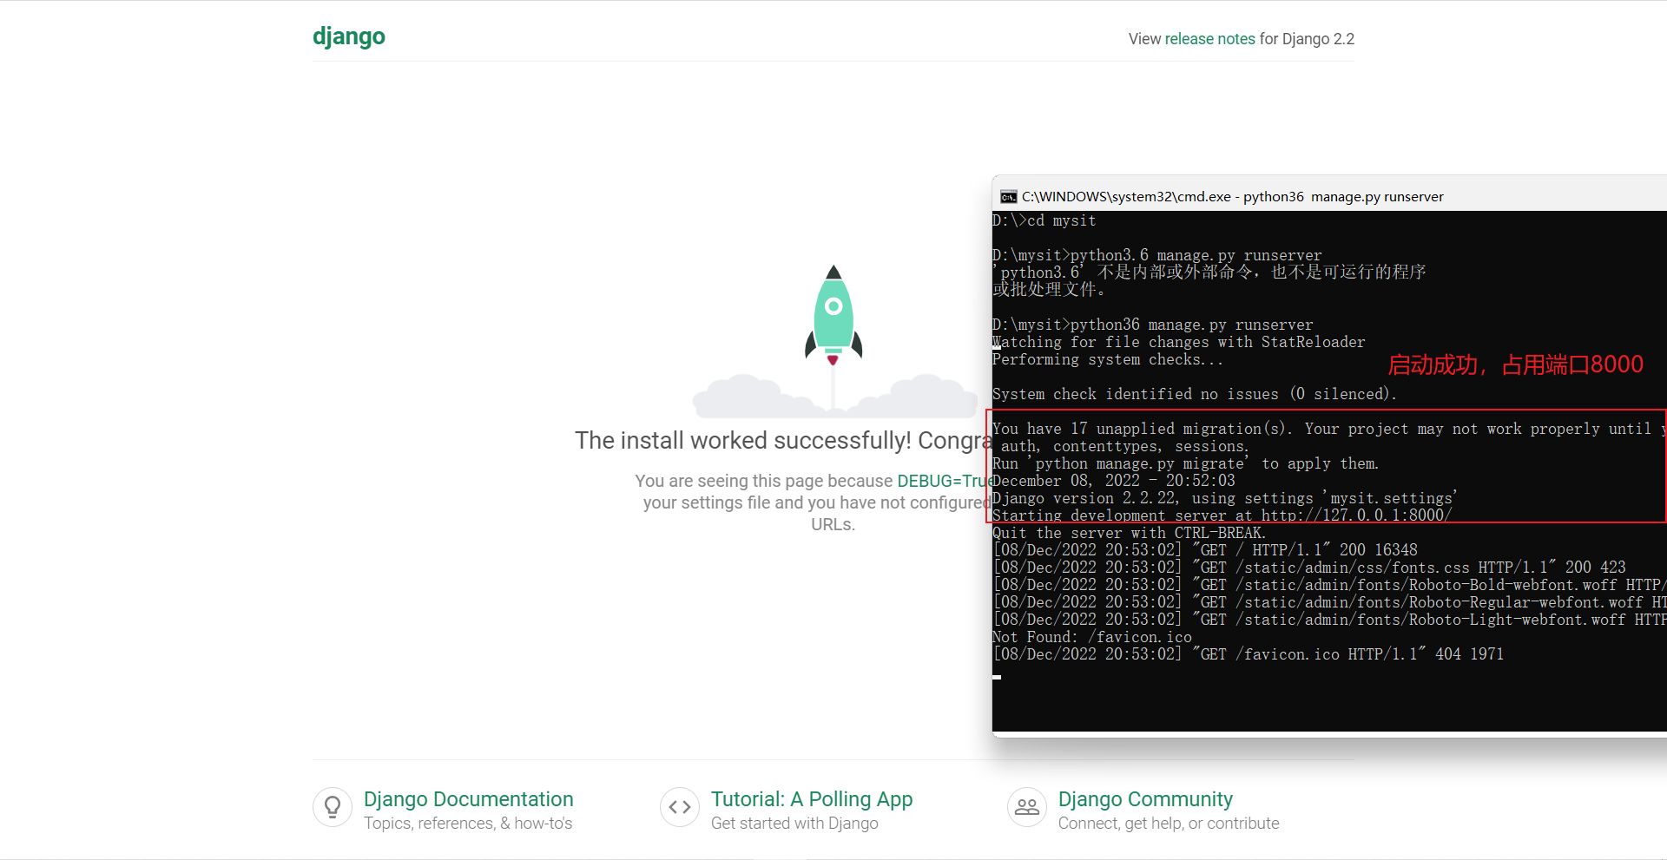Click 'Topics, references, & how-to's' text
The height and width of the screenshot is (860, 1667).
pos(468,824)
